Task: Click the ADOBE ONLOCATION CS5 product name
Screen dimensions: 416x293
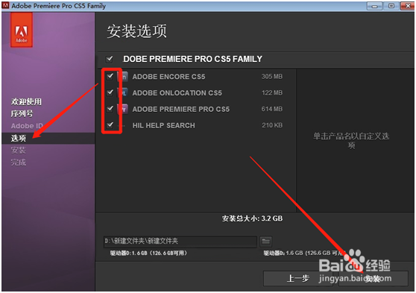Action: 177,93
